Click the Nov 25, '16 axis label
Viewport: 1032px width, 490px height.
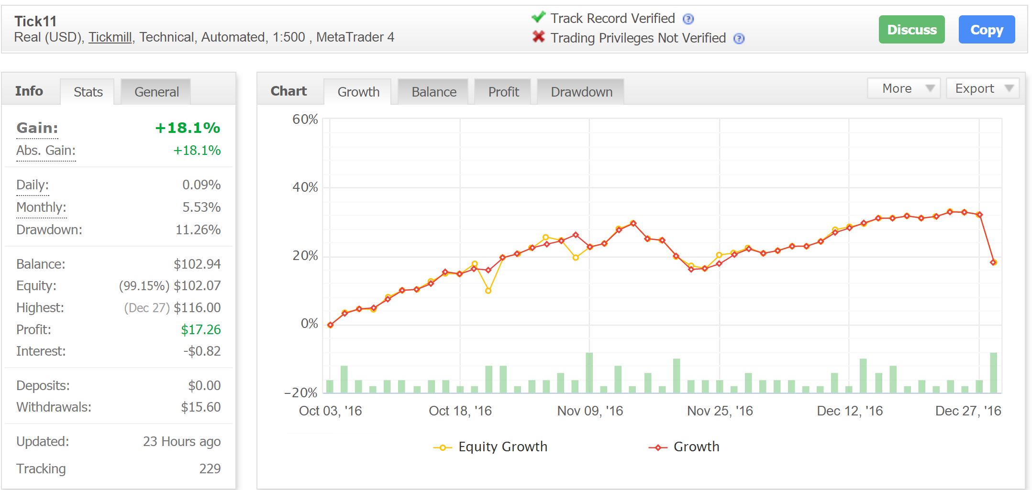(x=720, y=411)
